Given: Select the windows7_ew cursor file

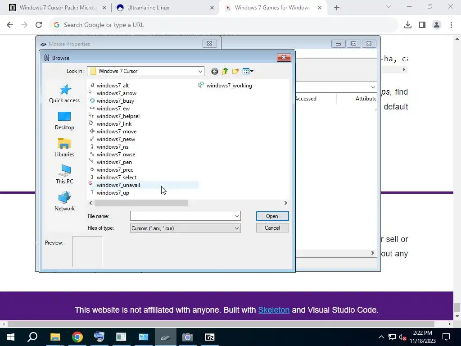Looking at the screenshot, I should [109, 109].
